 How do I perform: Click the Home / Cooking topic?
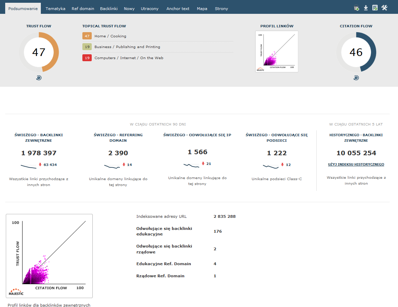[110, 36]
